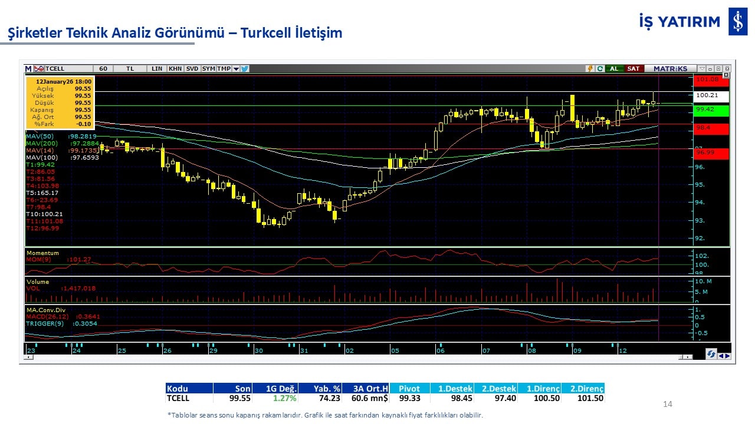This screenshot has height=424, width=755.
Task: Click the green 99.42 price level marker
Action: [x=711, y=110]
